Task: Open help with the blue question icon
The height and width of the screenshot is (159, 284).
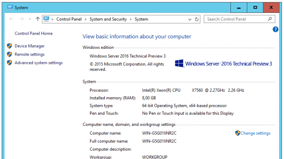Action: [x=275, y=29]
